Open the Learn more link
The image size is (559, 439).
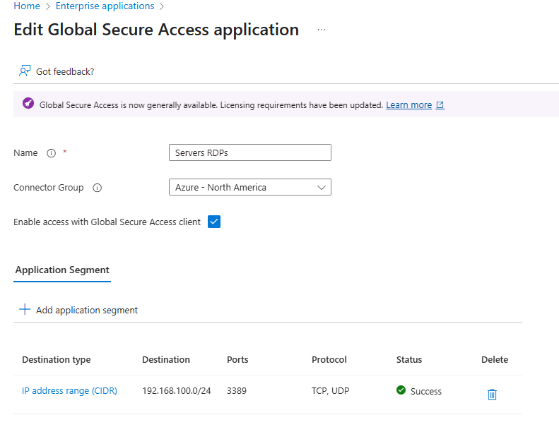[x=408, y=105]
